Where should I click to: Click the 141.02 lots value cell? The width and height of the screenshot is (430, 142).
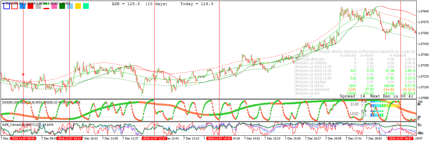(x=368, y=93)
